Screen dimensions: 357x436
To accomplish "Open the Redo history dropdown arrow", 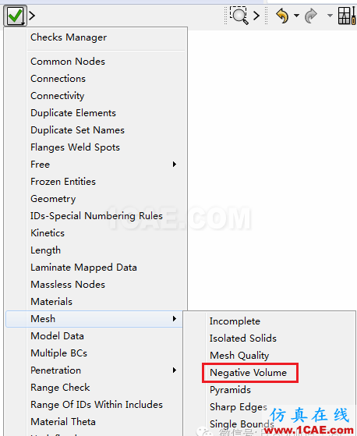I will (x=330, y=16).
